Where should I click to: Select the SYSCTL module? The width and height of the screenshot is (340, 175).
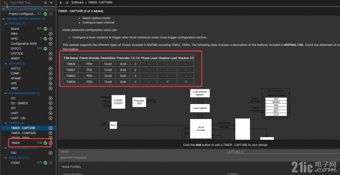point(16,49)
